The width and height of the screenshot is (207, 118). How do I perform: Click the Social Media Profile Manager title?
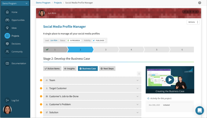65,27
